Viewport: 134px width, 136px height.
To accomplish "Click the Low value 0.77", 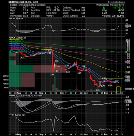I will (x=25, y=13).
